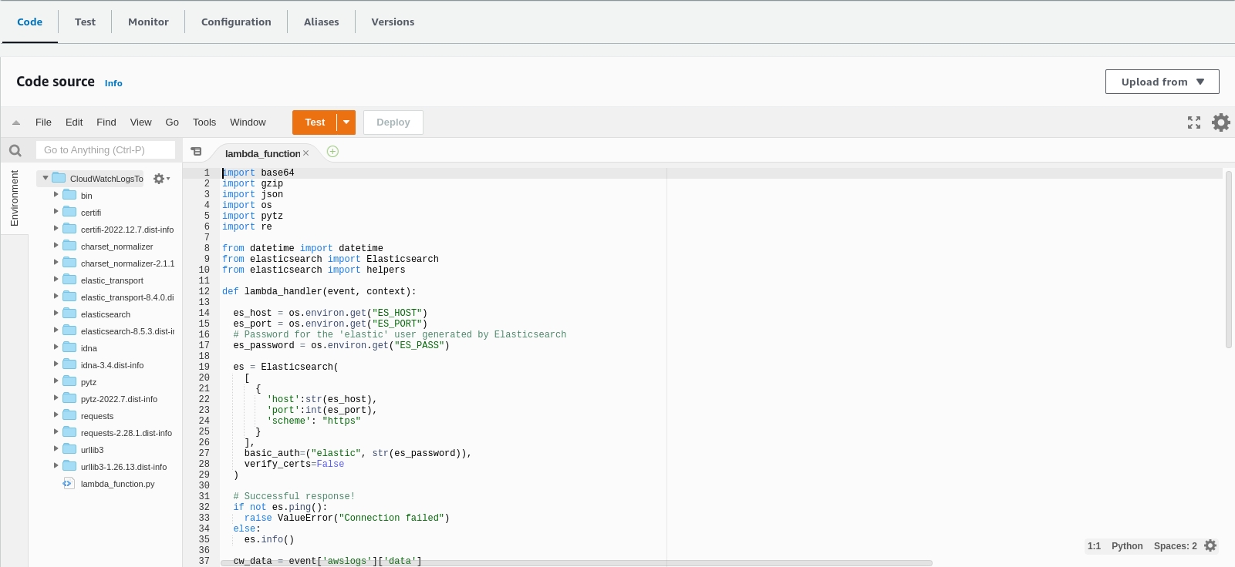
Task: Click the orange Test button
Action: click(x=315, y=122)
